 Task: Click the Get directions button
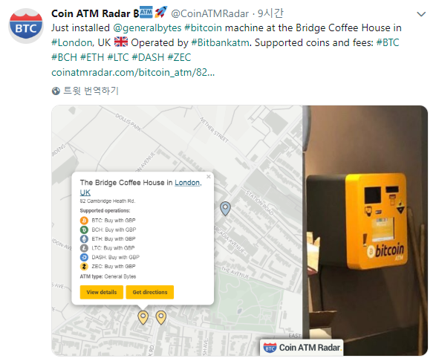tap(150, 292)
